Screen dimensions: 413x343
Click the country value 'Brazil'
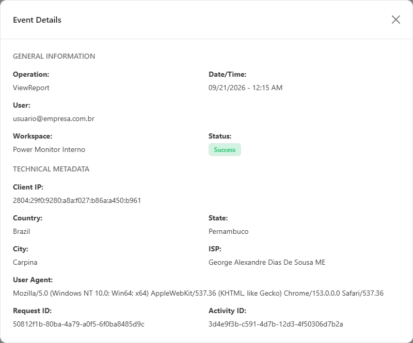point(21,231)
